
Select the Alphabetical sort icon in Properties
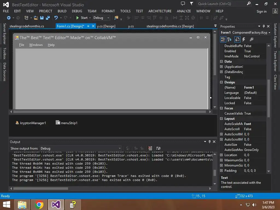pos(229,39)
